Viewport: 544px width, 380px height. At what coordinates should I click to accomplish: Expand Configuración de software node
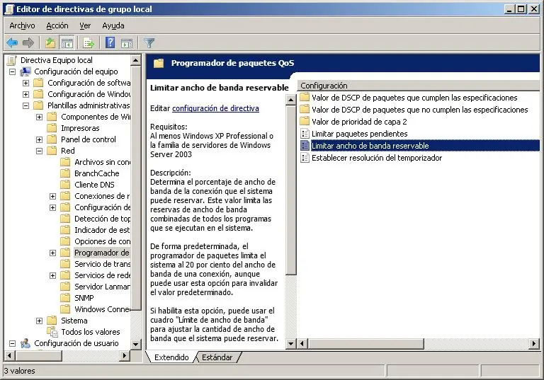click(25, 83)
